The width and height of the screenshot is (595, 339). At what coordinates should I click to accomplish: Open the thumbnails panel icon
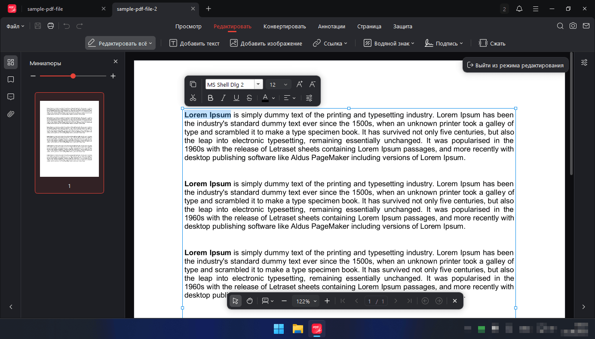(x=11, y=62)
